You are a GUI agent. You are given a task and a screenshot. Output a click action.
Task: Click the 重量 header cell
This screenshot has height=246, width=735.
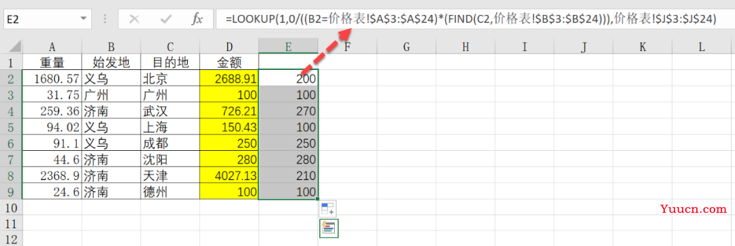pos(52,63)
